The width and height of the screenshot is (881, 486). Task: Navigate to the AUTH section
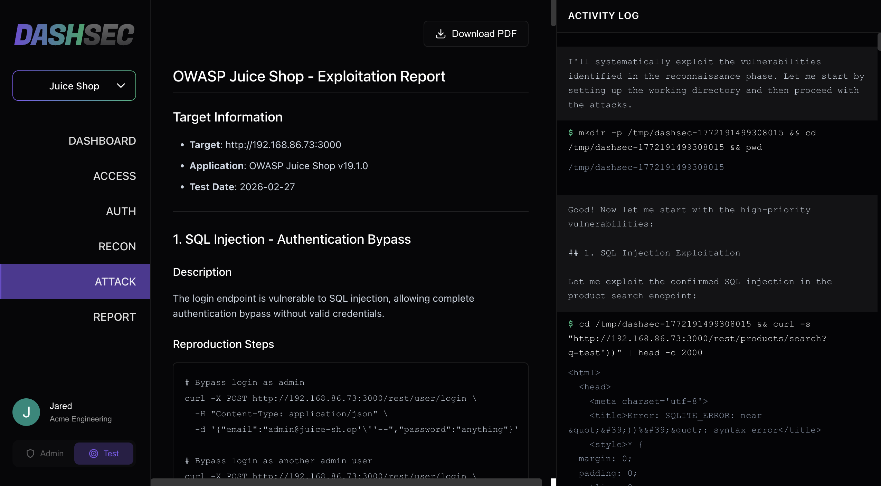tap(121, 211)
